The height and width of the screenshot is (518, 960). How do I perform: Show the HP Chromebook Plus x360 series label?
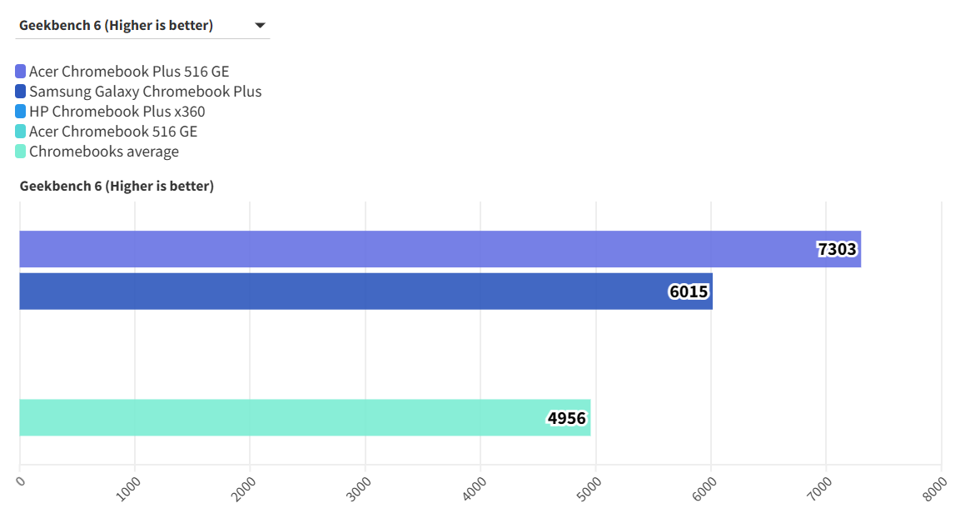pos(117,112)
